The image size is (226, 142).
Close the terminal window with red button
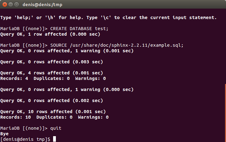(x=5, y=5)
